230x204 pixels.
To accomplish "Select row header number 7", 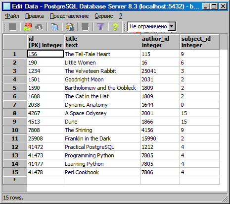I will pos(15,105).
